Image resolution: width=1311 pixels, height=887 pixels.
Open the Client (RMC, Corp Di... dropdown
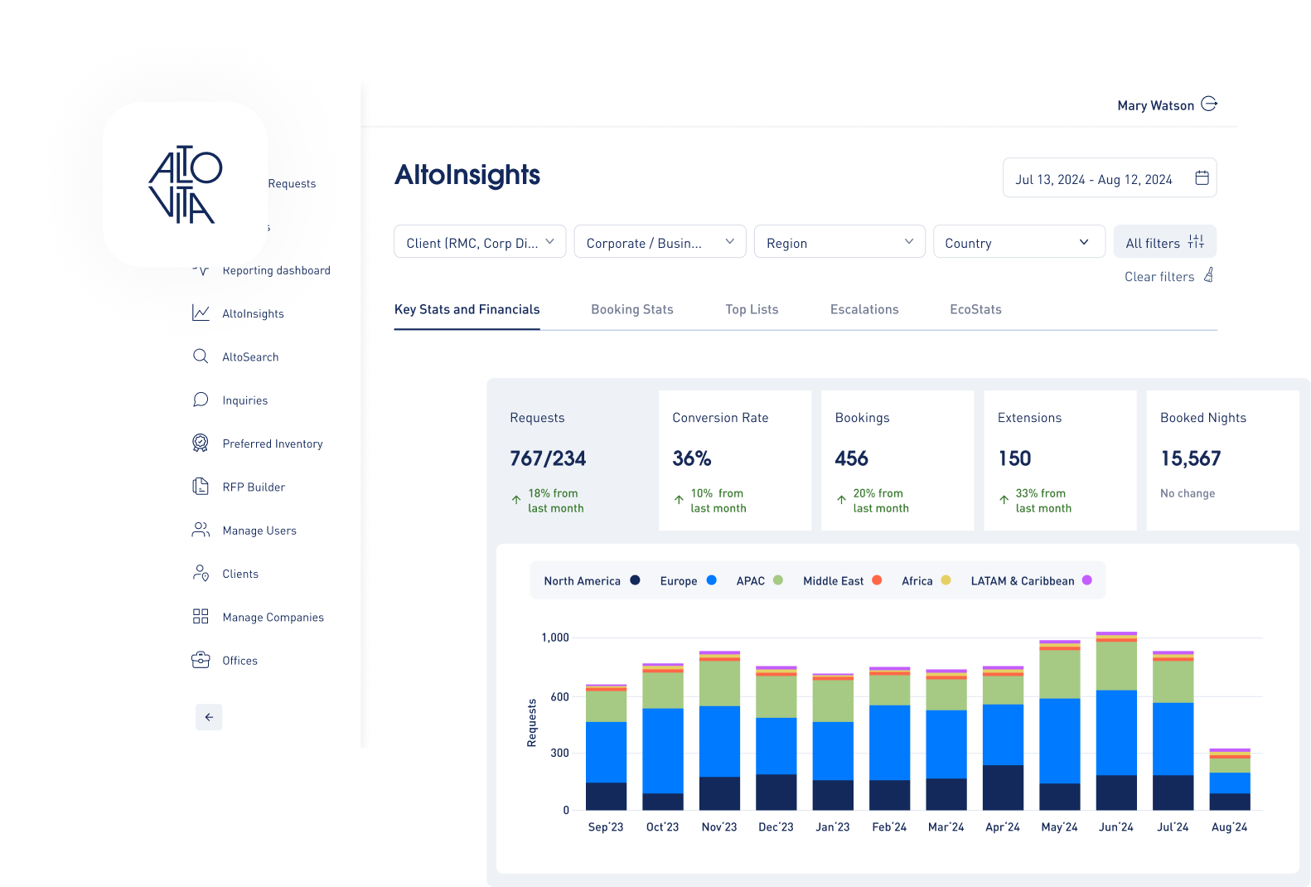[480, 241]
